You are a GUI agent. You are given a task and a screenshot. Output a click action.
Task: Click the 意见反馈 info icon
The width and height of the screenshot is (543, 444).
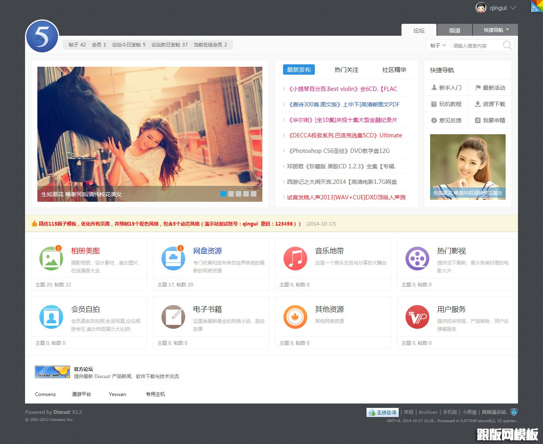click(434, 120)
